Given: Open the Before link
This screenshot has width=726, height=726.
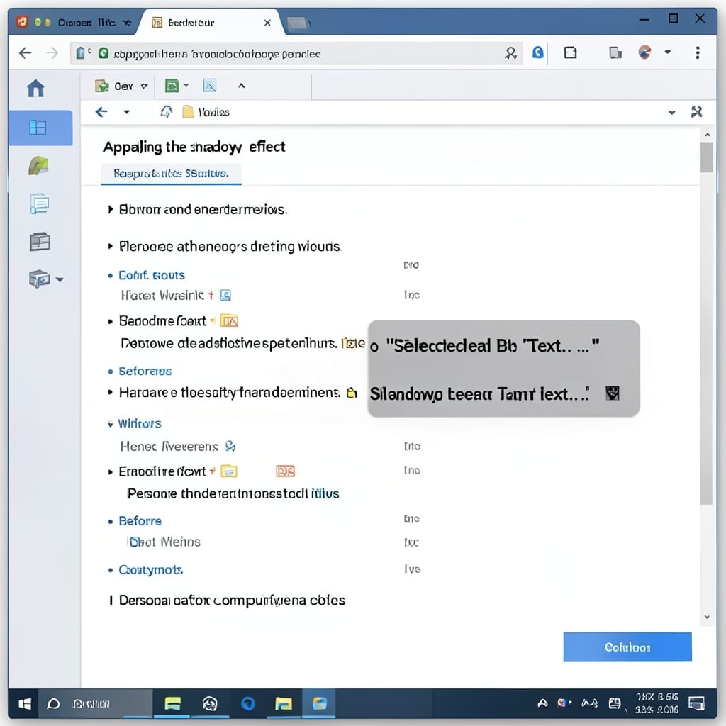Looking at the screenshot, I should [140, 521].
